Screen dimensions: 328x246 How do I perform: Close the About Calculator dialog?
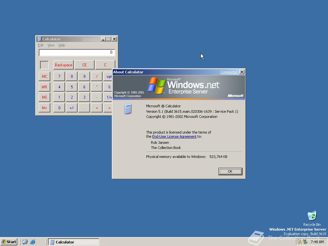pyautogui.click(x=242, y=72)
